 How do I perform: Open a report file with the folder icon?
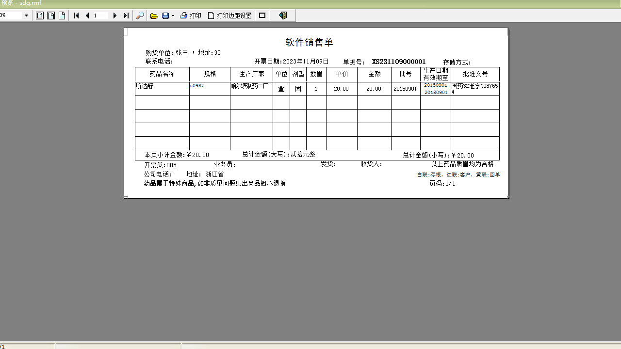(154, 15)
